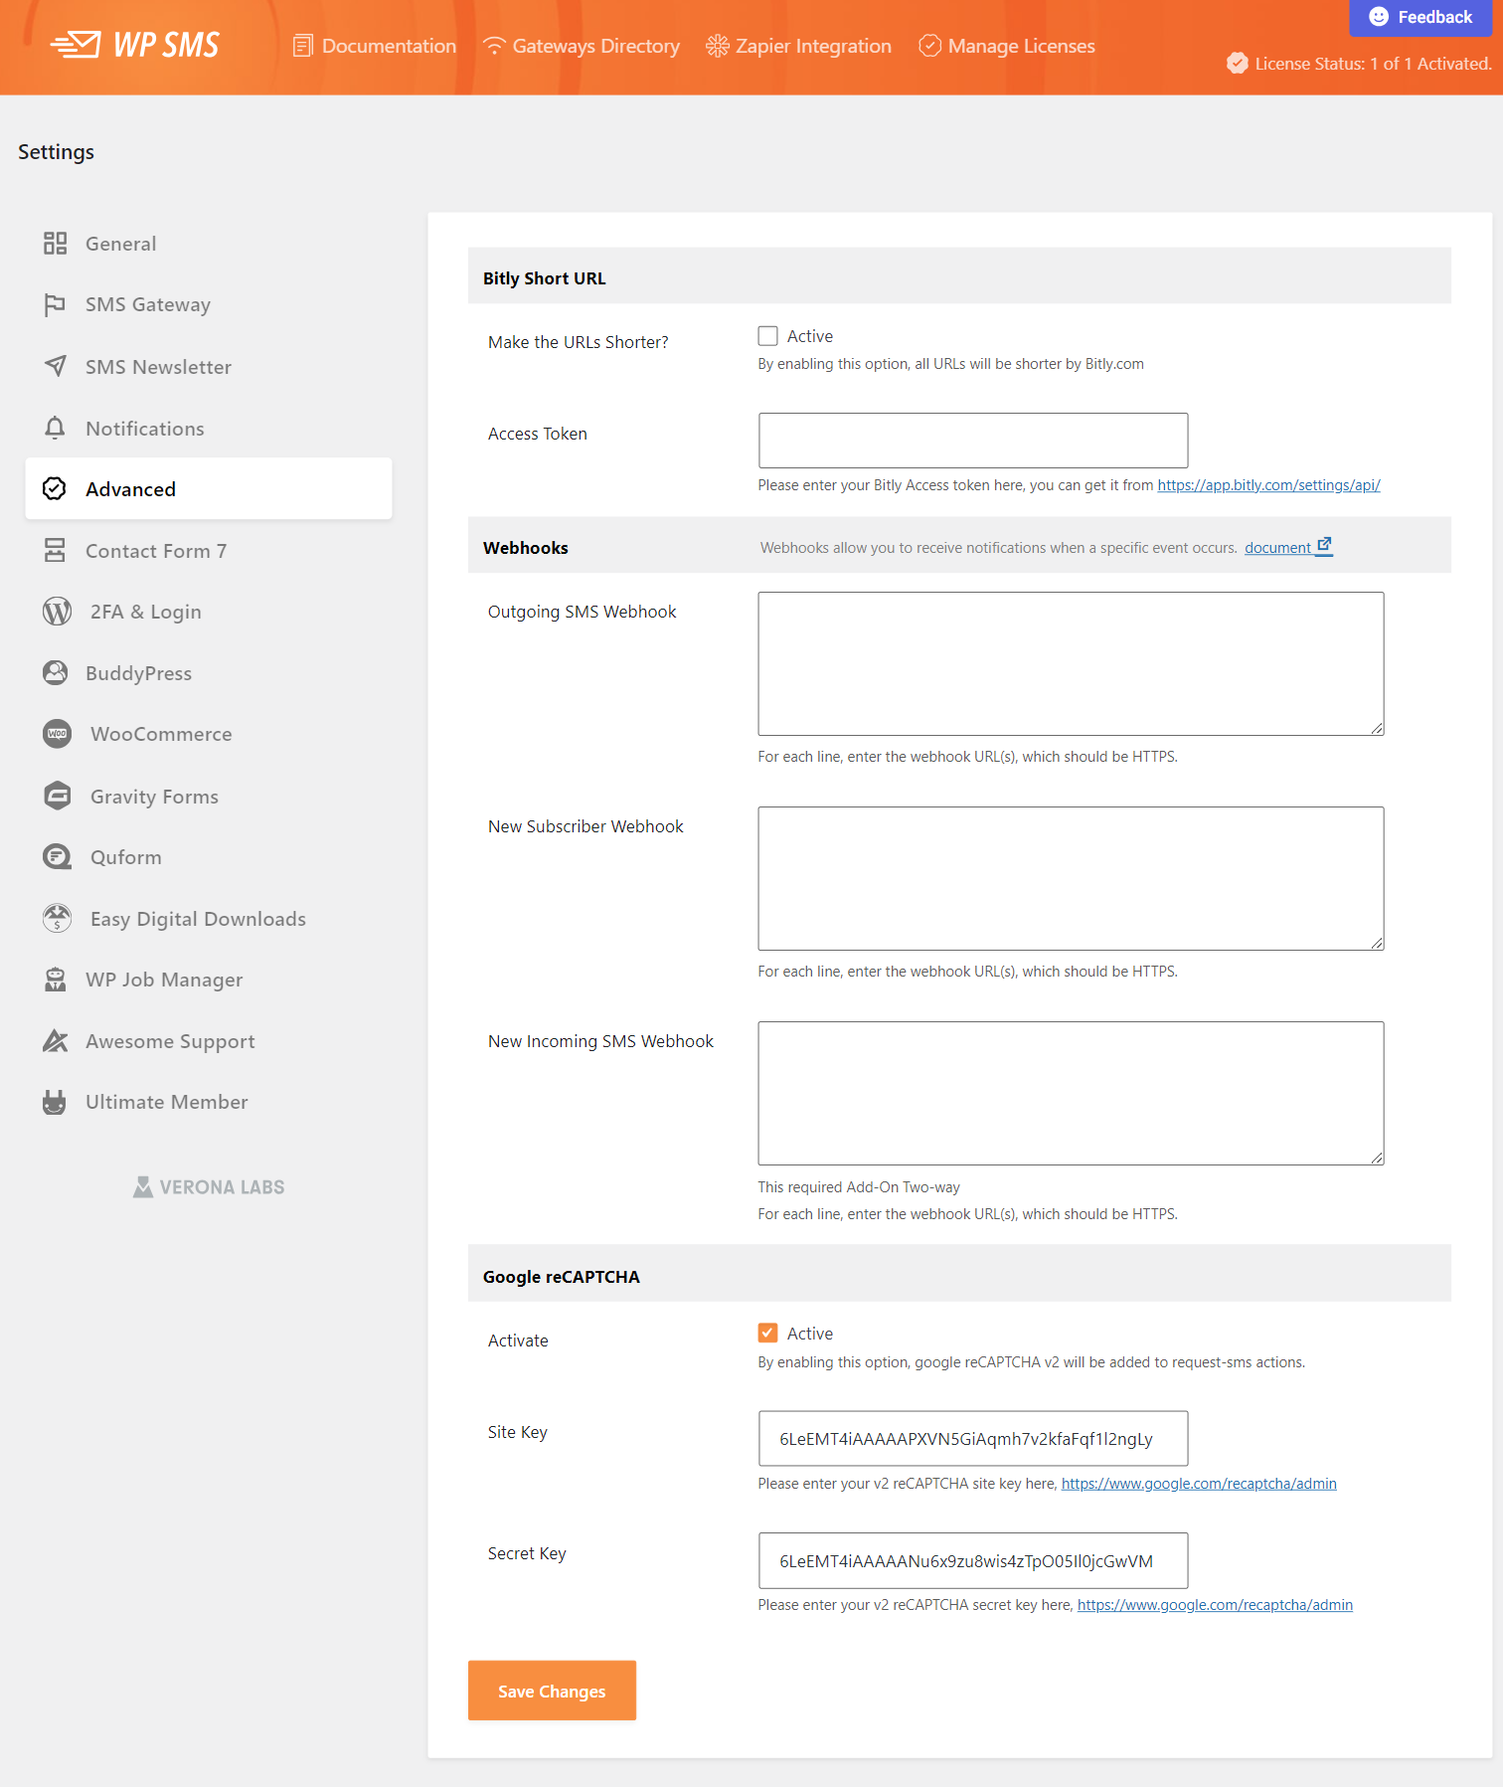Open the Documentation menu item
The image size is (1503, 1787).
(375, 46)
